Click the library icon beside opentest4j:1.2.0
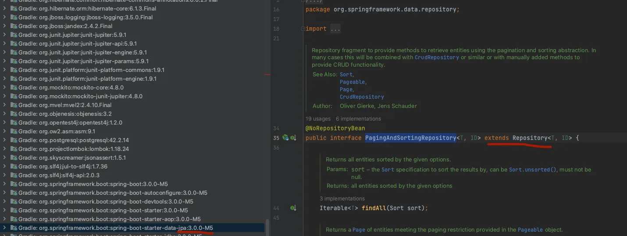 pyautogui.click(x=14, y=122)
